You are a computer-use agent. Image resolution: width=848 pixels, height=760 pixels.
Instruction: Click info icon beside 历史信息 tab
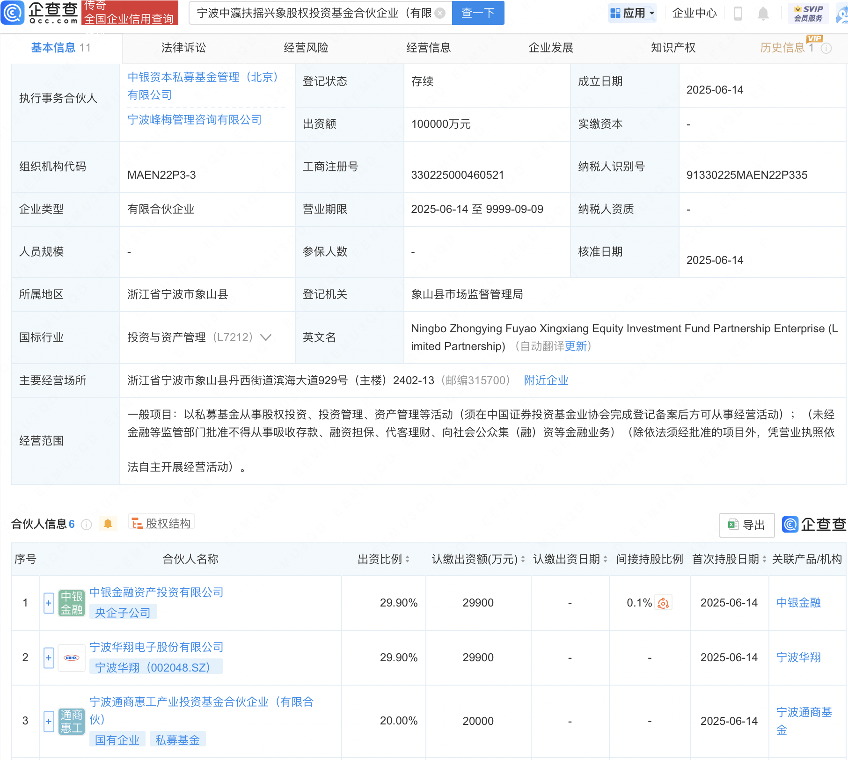click(x=826, y=48)
